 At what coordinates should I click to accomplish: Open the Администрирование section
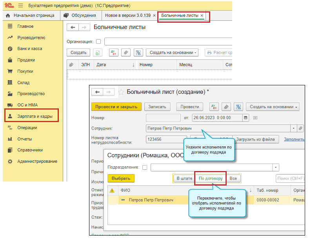click(37, 161)
